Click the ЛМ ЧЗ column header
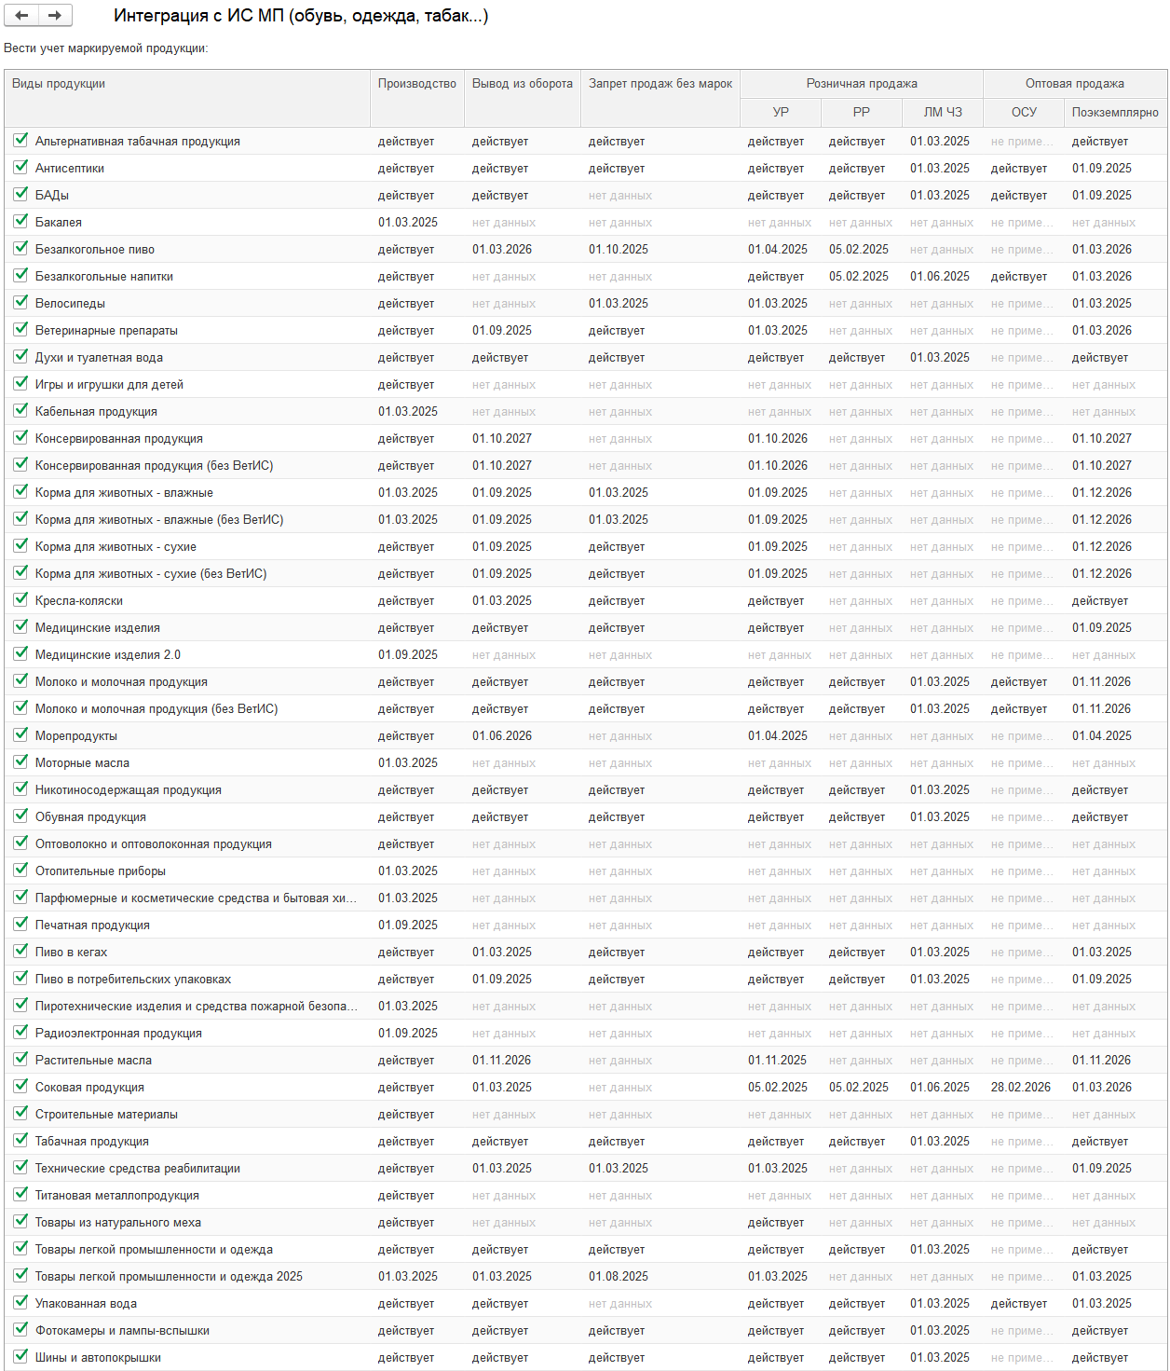 pyautogui.click(x=942, y=112)
